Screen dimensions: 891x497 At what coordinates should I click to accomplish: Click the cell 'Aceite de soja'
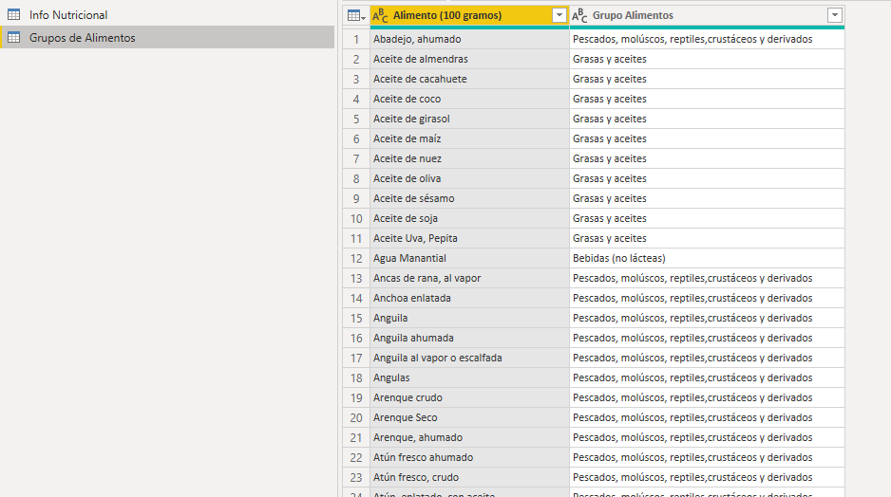pos(469,218)
